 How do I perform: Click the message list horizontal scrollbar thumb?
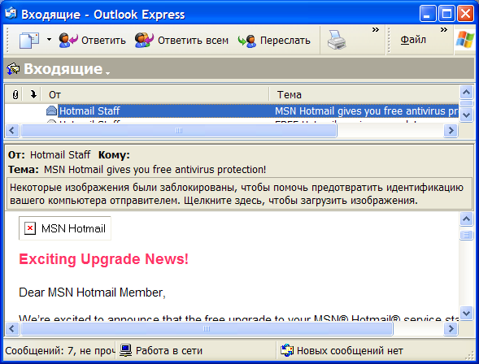tap(179, 131)
